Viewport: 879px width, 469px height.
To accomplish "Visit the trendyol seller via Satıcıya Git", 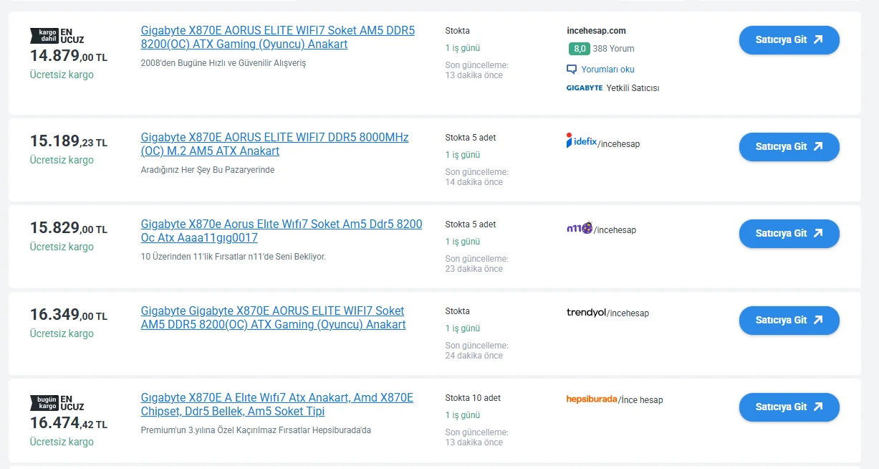I will [789, 321].
